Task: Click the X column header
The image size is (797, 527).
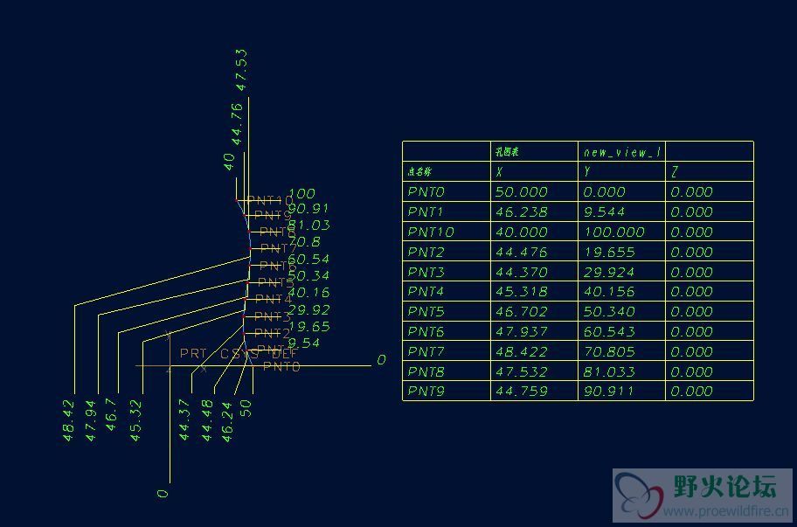Action: 534,172
